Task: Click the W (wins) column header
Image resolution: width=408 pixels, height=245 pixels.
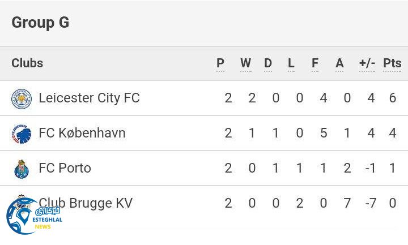Action: tap(245, 63)
